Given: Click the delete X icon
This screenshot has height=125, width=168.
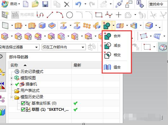Looking at the screenshot, I should coord(67,4).
